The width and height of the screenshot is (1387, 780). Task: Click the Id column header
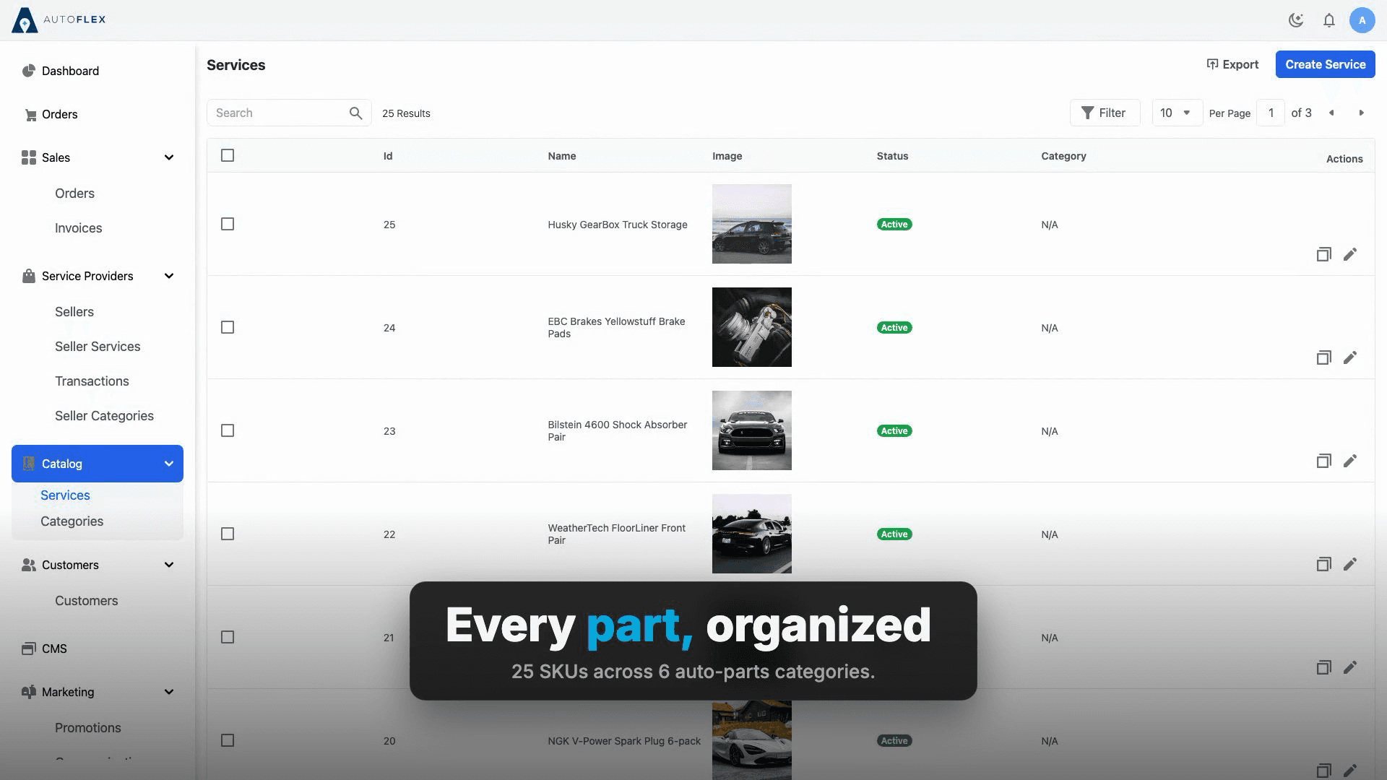388,156
